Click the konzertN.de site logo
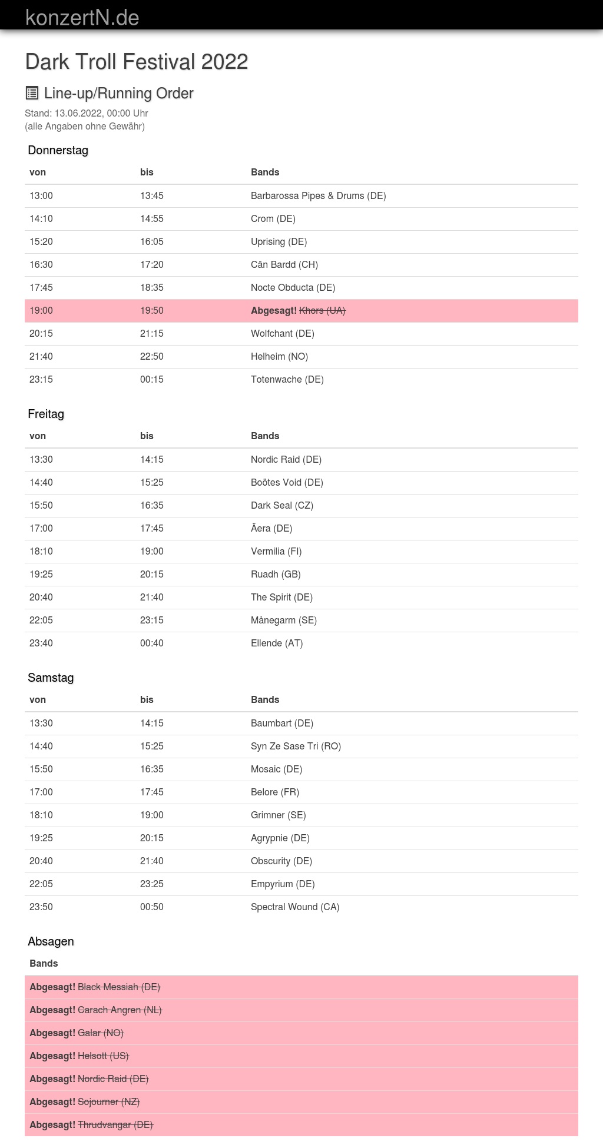This screenshot has height=1148, width=603. click(x=82, y=17)
